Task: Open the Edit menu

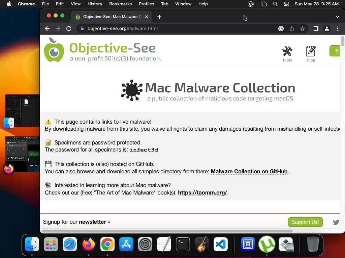Action: click(x=60, y=4)
